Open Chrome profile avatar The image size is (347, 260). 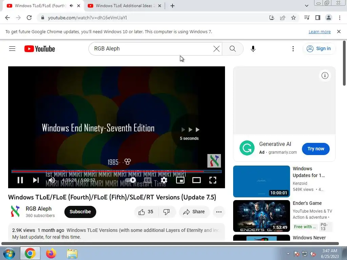[329, 18]
